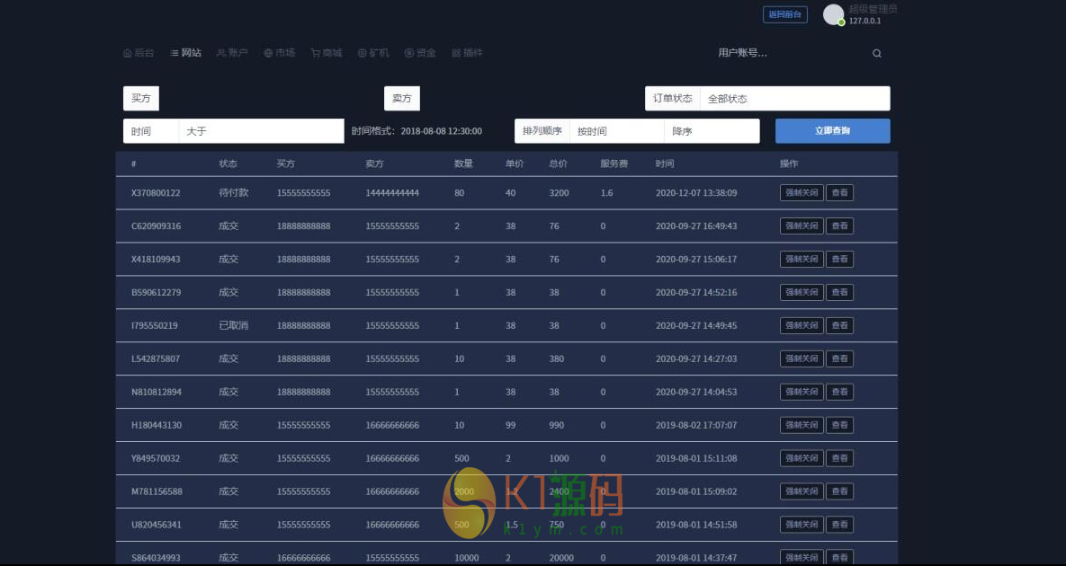Viewport: 1066px width, 566px height.
Task: Click 查看 for cancelled order I795550219
Action: 839,325
